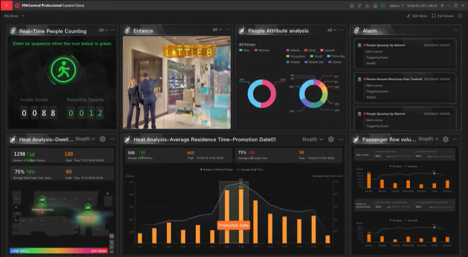
Task: Expand the My Store dropdown
Action: click(14, 16)
